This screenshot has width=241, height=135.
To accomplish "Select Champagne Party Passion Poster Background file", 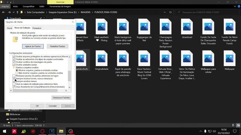I will tap(166, 33).
